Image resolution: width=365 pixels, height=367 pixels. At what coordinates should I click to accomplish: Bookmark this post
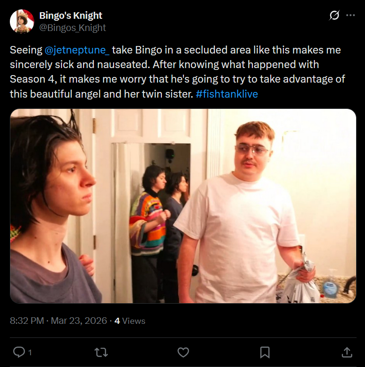click(265, 352)
